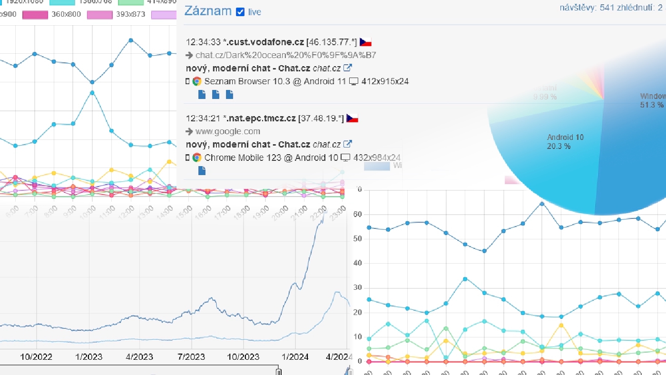Click the Seznam Browser 10.3 @ Android 11 text
666x375 pixels.
click(x=275, y=81)
